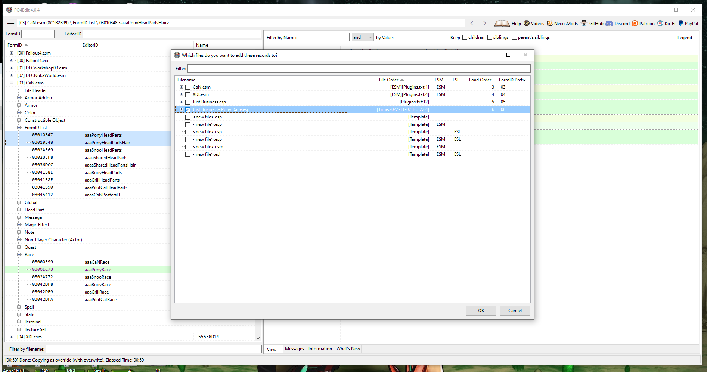
Task: Check the XDI.esm file checkbox
Action: (188, 94)
